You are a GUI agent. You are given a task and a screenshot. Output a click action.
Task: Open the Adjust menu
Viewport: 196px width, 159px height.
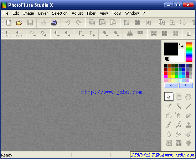pos(77,13)
